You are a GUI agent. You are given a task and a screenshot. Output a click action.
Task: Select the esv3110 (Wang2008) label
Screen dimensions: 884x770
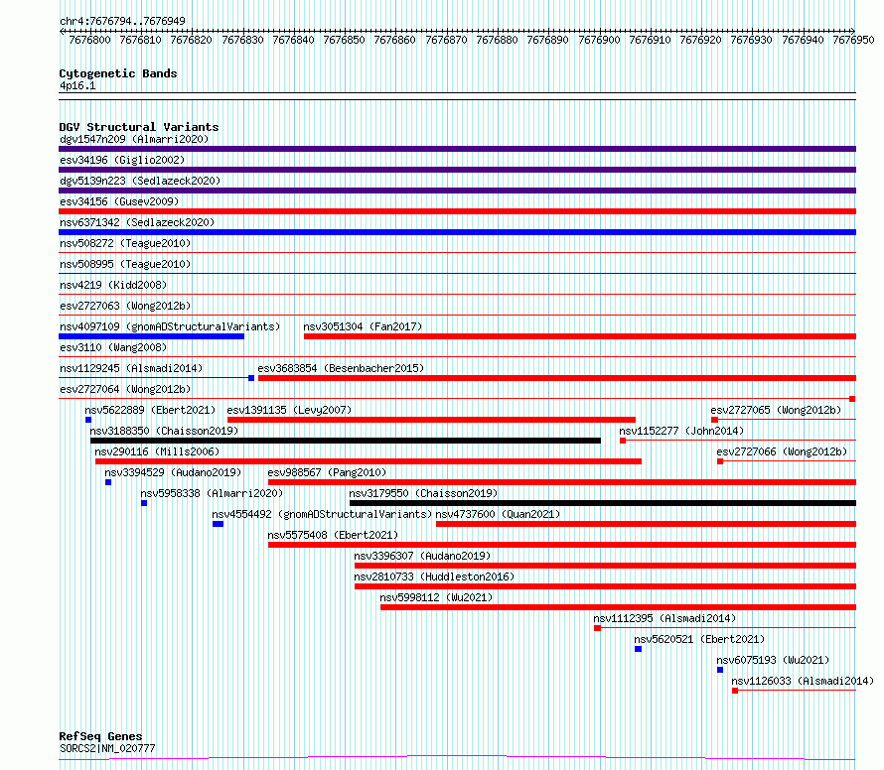coord(113,347)
